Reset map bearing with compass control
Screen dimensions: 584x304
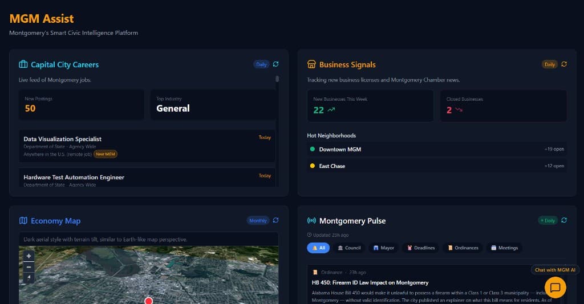click(29, 277)
